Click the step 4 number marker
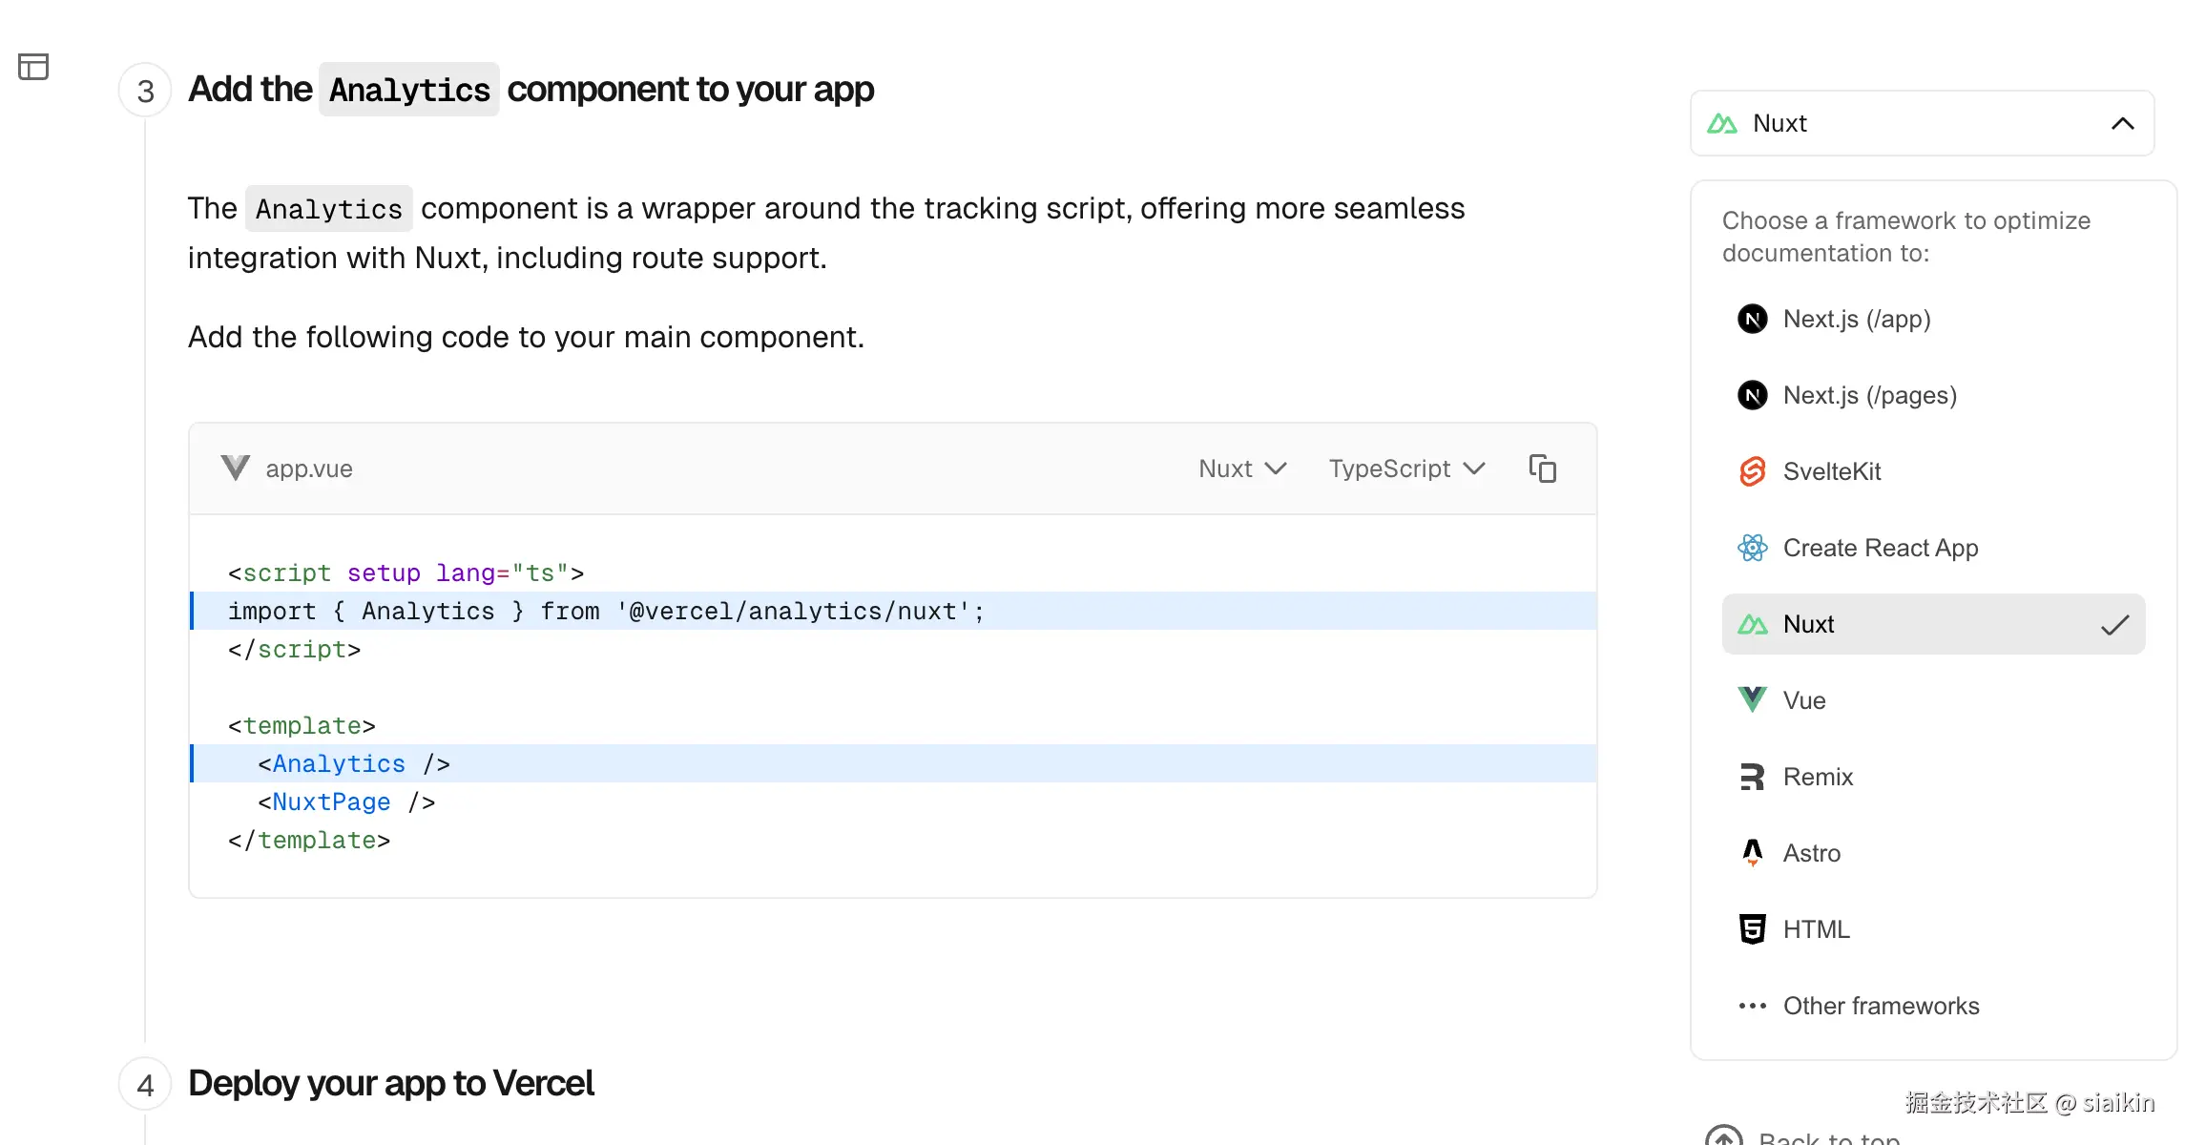Screen dimensions: 2185x1145 (x=145, y=1085)
